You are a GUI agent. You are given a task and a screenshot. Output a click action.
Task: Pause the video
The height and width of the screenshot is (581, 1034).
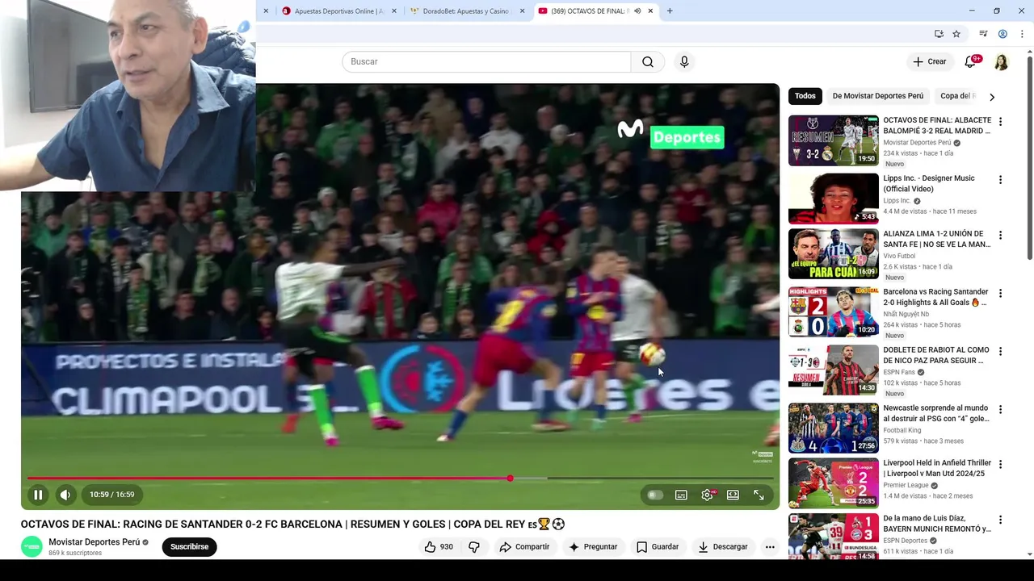point(38,495)
